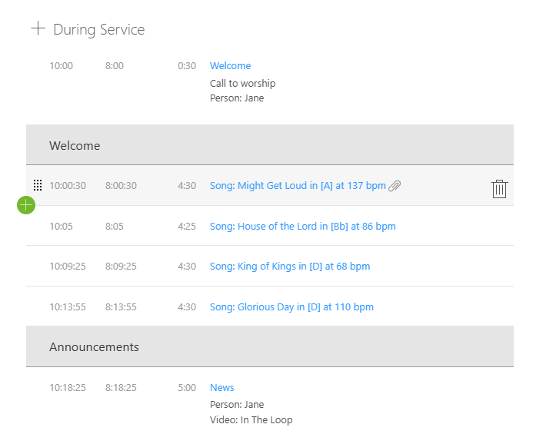Screen dimensions: 536x444
Task: Select the Welcome section header
Action: pyautogui.click(x=270, y=145)
